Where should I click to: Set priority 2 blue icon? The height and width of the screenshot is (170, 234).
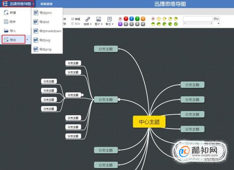pyautogui.click(x=132, y=19)
